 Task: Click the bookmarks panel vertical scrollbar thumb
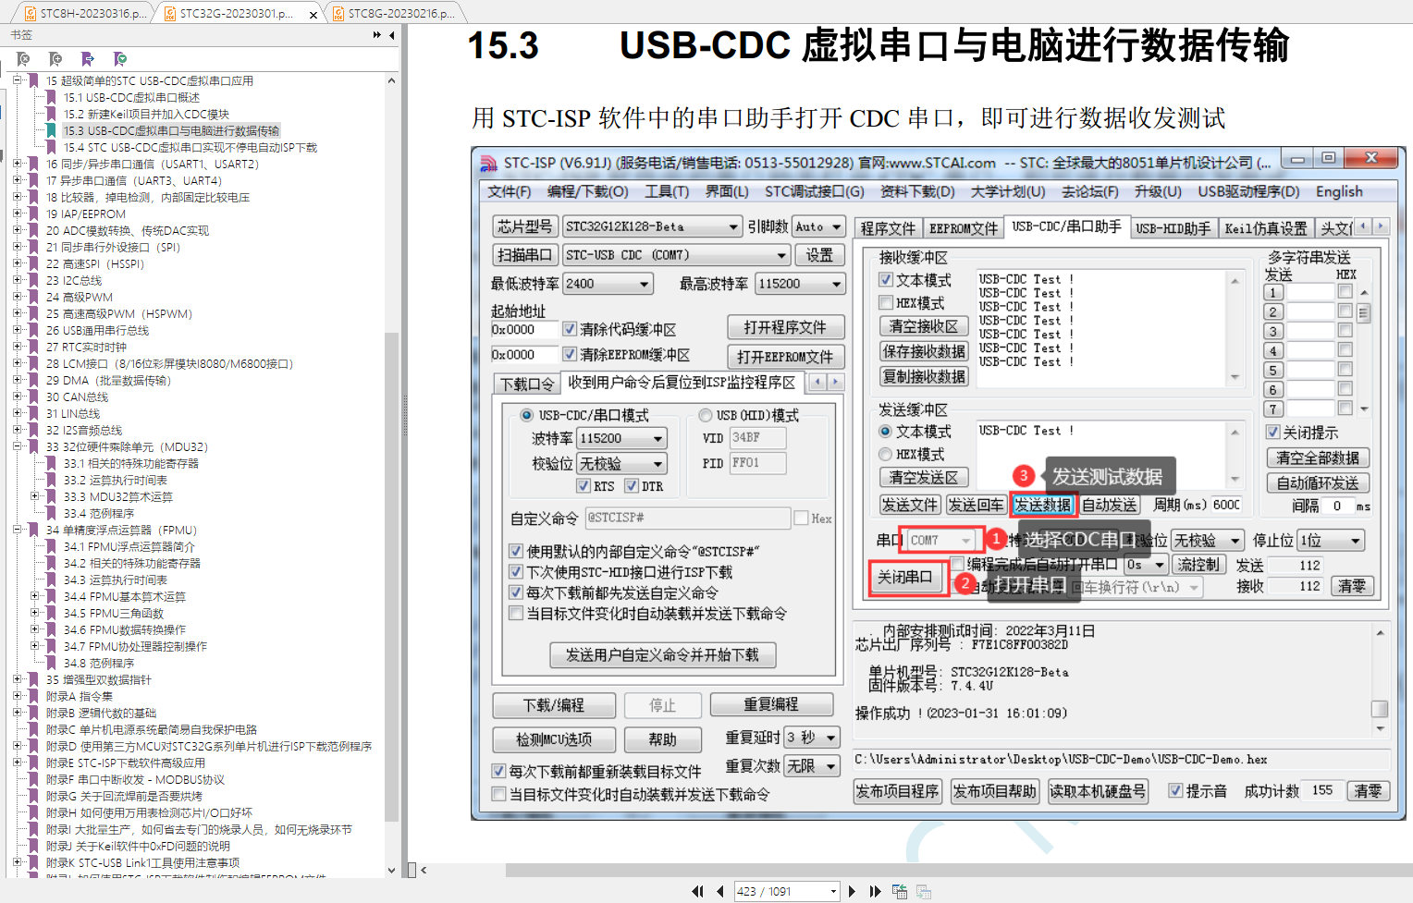click(391, 578)
